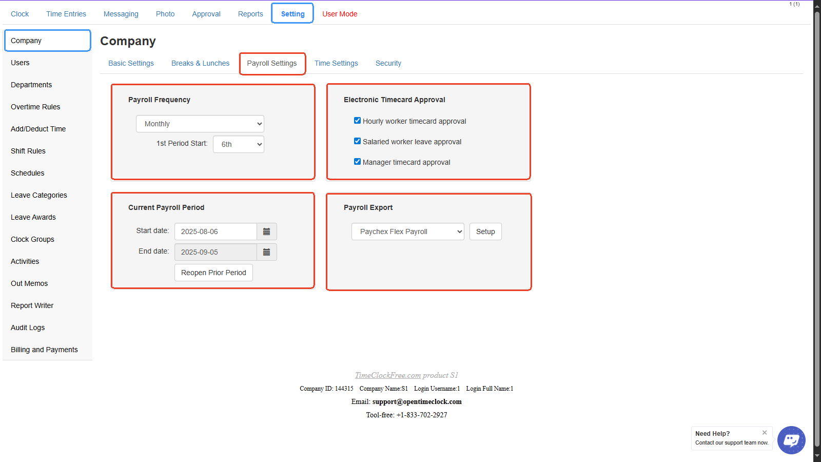Image resolution: width=821 pixels, height=462 pixels.
Task: Toggle Manager timecard approval checkbox
Action: (x=357, y=162)
